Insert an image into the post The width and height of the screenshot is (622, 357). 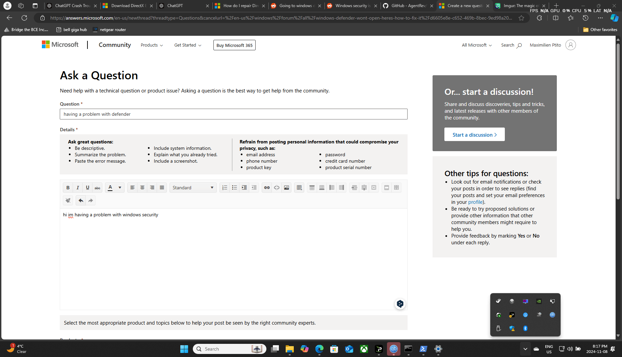(286, 188)
